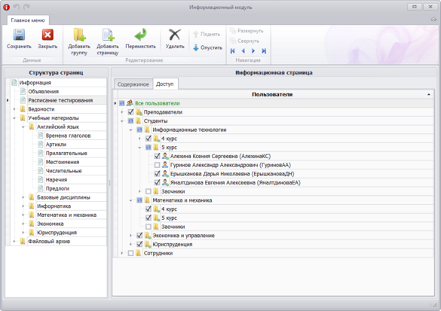Image resolution: width=441 pixels, height=311 pixels.
Task: Switch to the Содержимое tab
Action: 133,84
